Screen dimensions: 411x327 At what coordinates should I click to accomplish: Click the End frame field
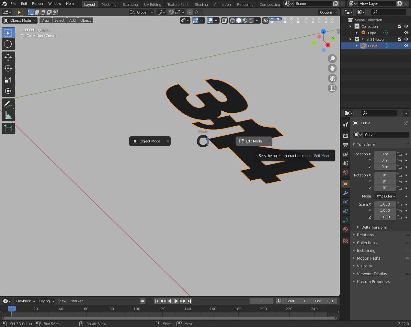[325, 301]
